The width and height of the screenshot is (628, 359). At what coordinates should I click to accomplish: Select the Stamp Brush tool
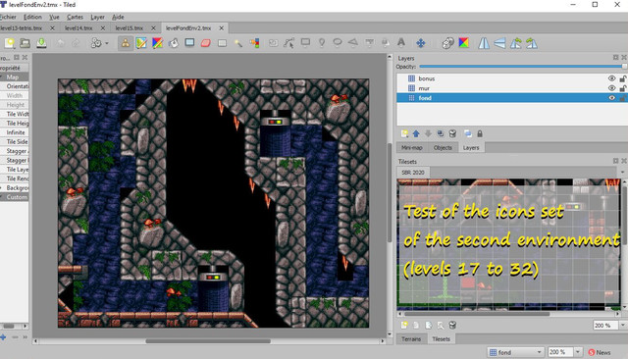pos(126,43)
